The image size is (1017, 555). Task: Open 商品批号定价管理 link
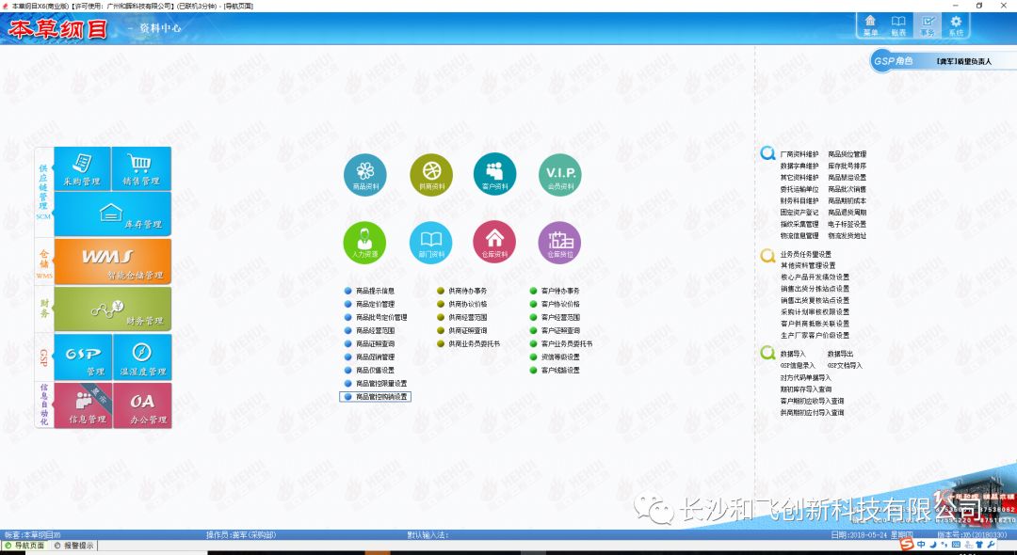381,317
